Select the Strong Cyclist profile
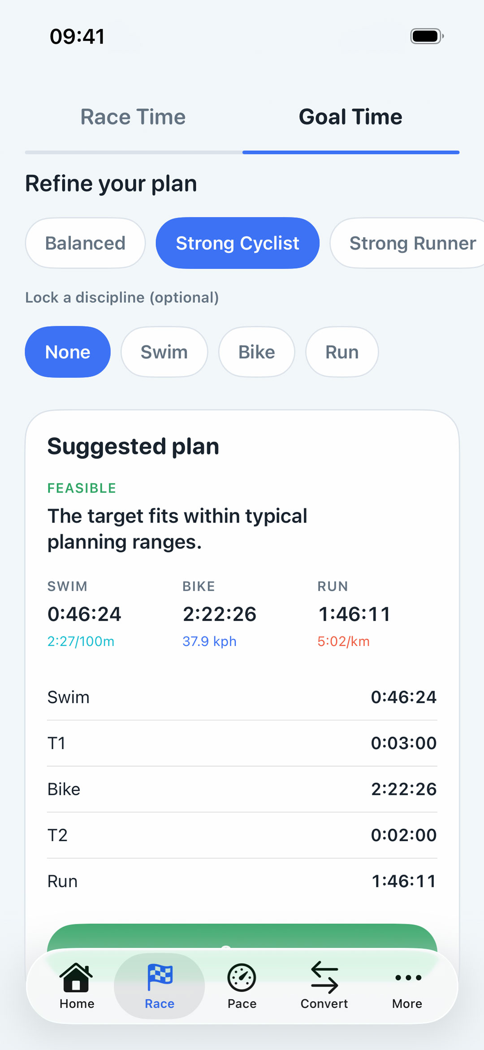The image size is (484, 1050). pos(238,243)
